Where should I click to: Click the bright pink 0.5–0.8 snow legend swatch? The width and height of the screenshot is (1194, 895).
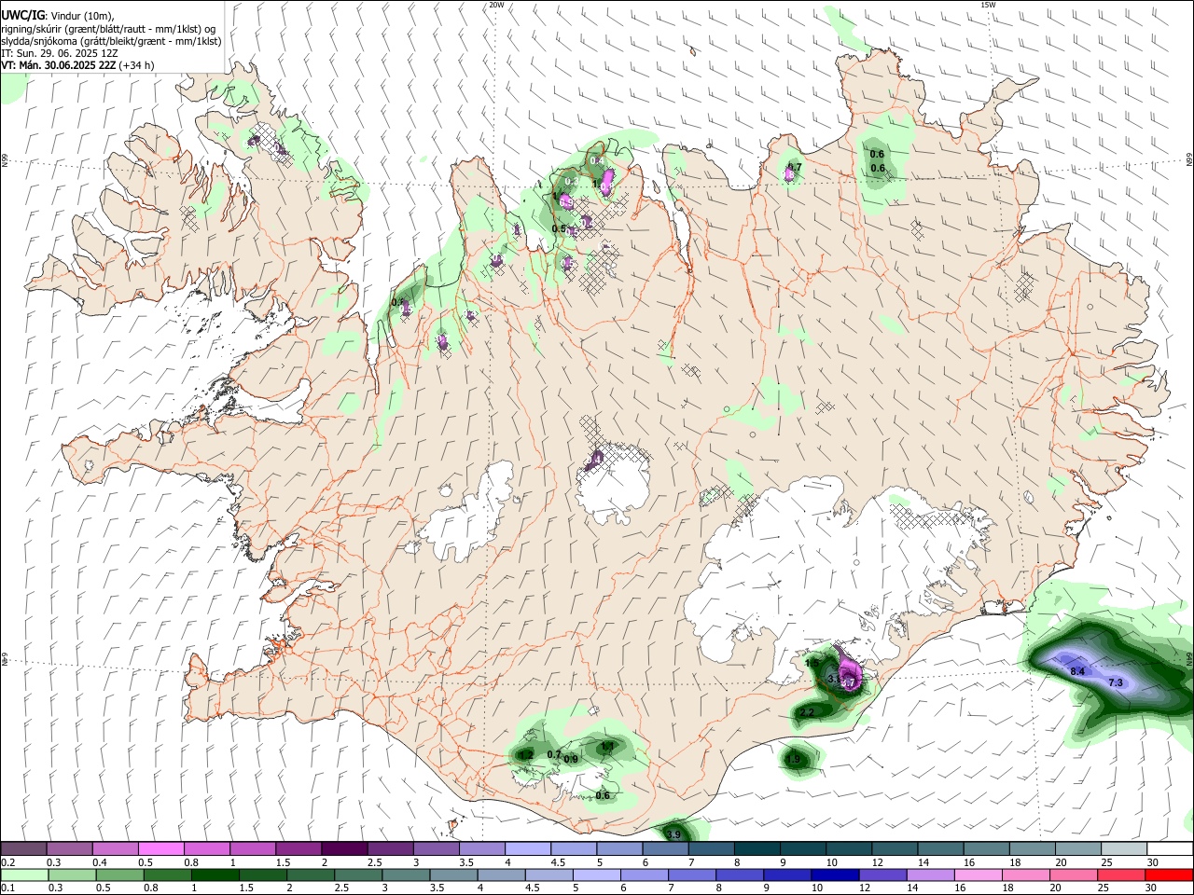pyautogui.click(x=161, y=849)
